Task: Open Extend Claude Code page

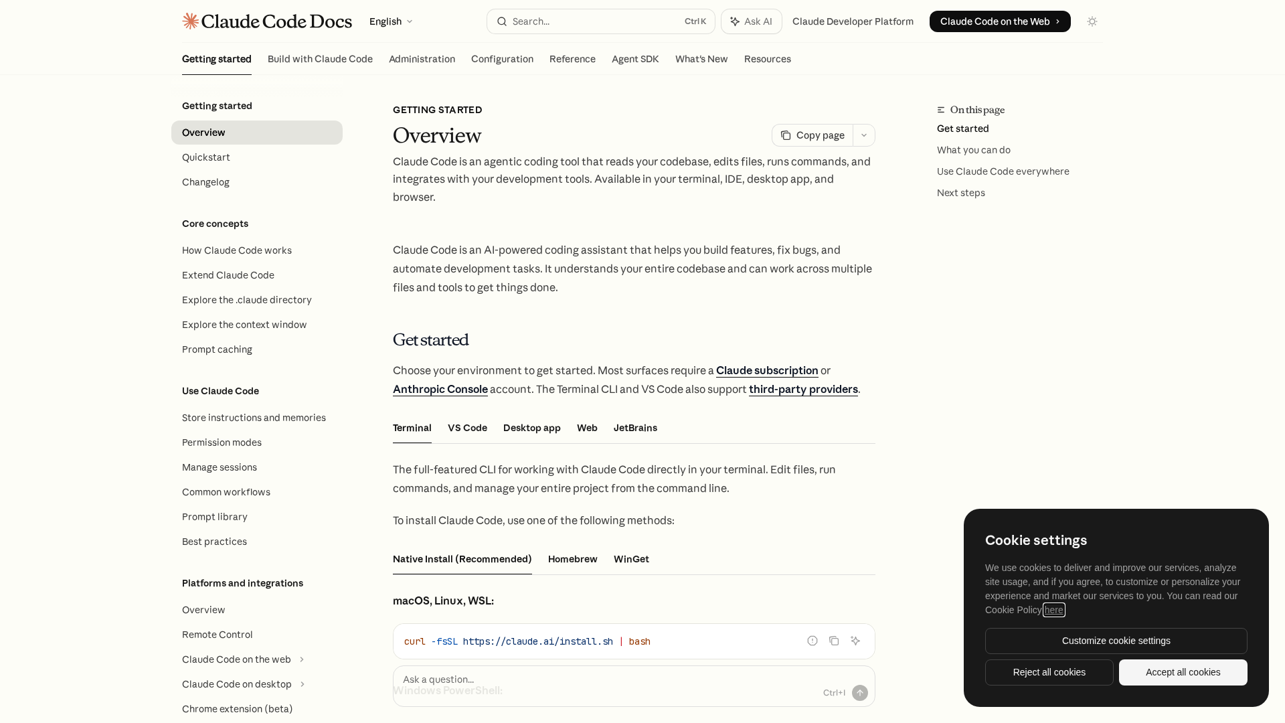Action: (257, 275)
